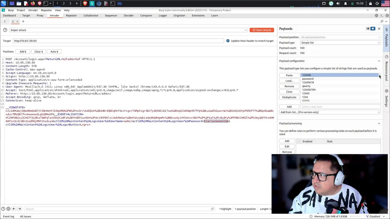Click the request editor help icon at bottom
390x219 pixels.
pos(3,209)
